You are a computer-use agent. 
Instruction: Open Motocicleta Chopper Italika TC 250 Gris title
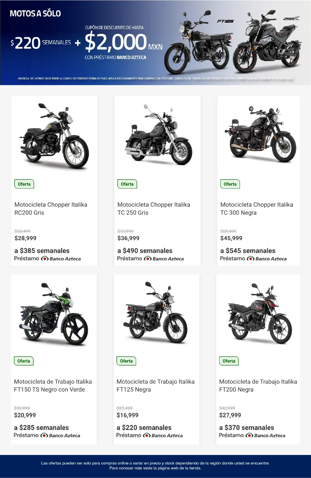tap(154, 209)
